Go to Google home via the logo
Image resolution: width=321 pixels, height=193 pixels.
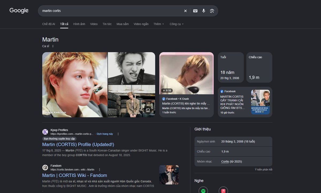tap(19, 11)
